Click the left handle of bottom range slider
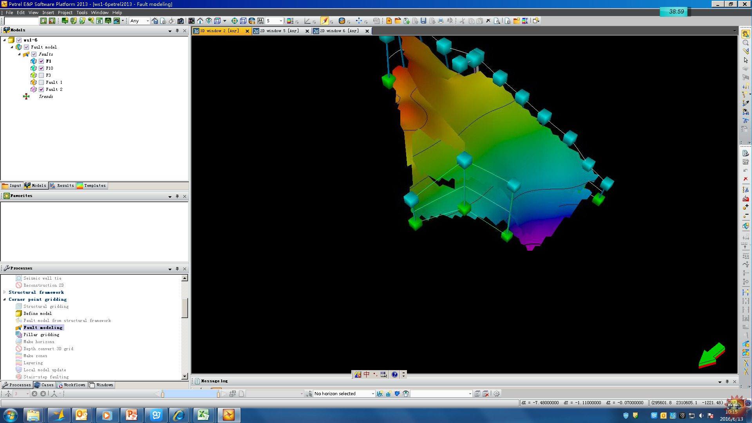 [163, 394]
